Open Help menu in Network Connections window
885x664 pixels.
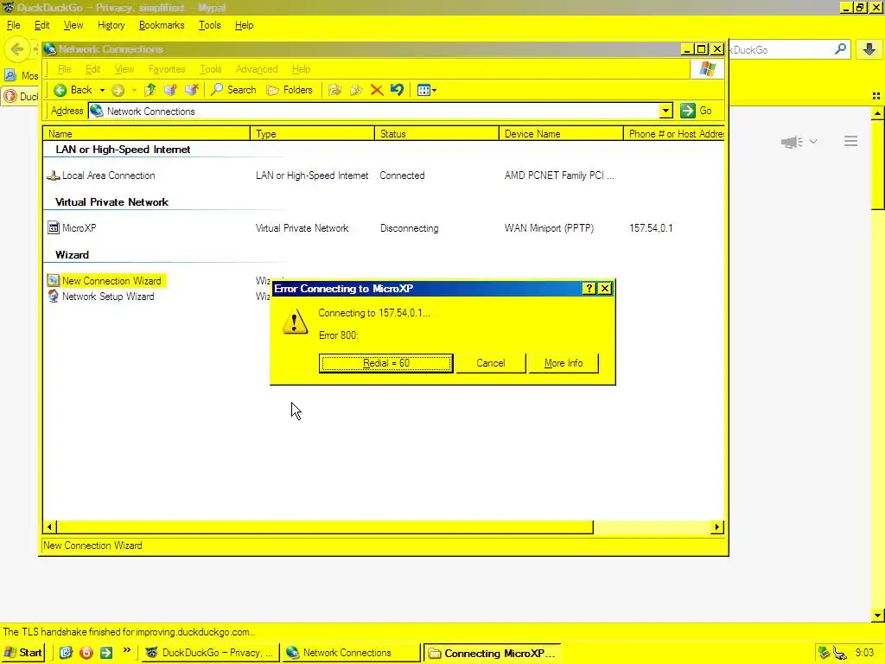pyautogui.click(x=301, y=69)
